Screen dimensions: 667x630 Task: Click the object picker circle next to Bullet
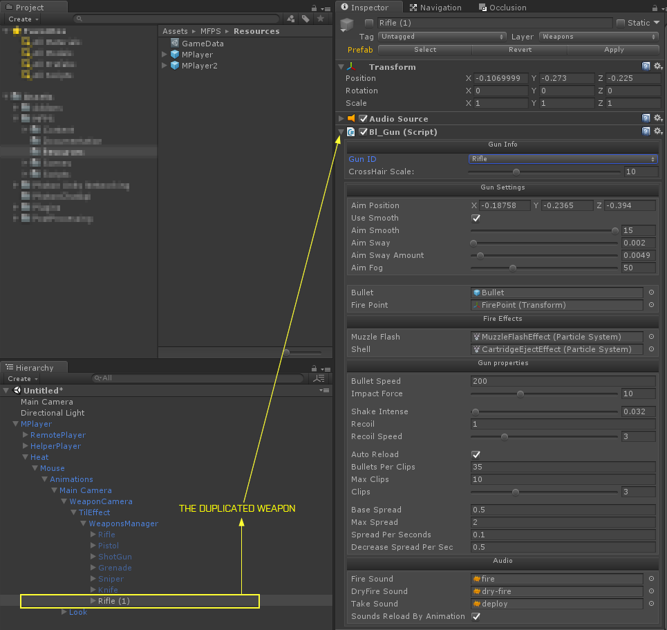pyautogui.click(x=651, y=293)
